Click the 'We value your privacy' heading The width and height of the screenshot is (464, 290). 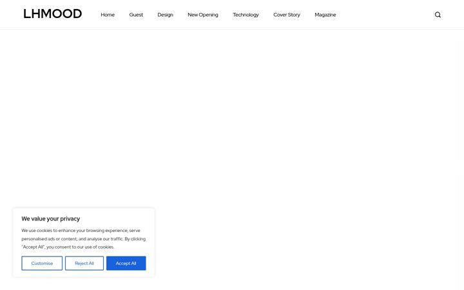(51, 218)
